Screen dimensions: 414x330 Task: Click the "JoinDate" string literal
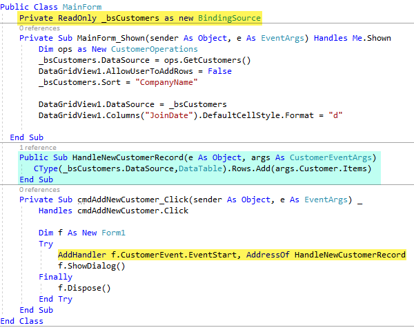169,116
